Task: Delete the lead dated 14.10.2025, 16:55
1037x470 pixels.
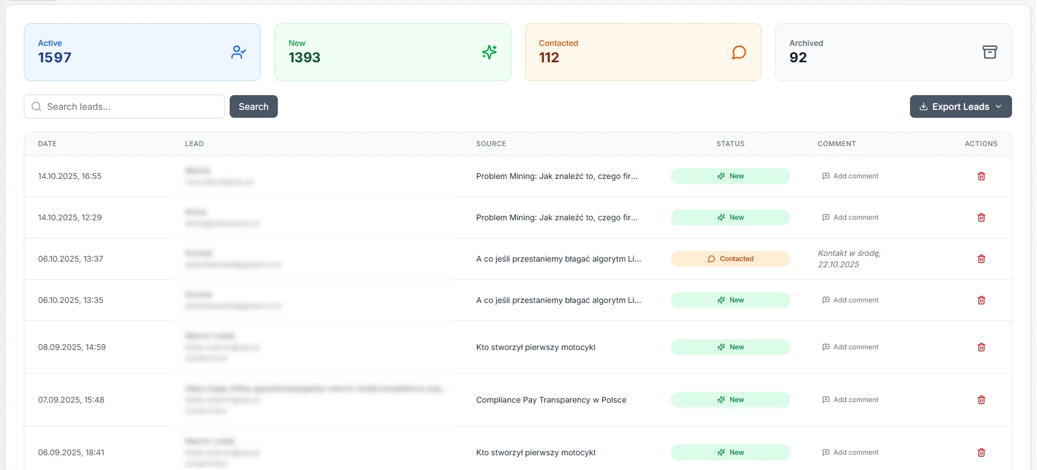Action: pos(981,176)
